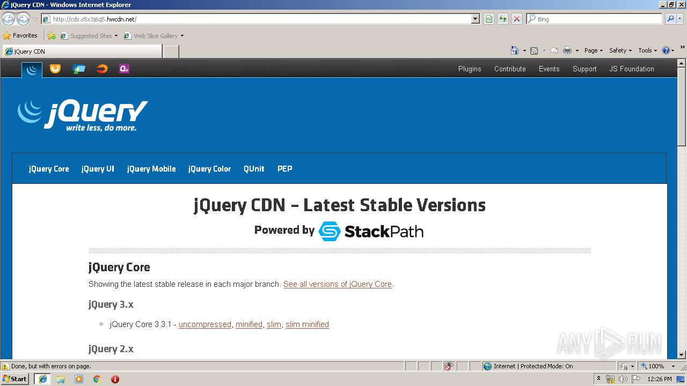Toggle the Compatibility View icon
Viewport: 687px width, 386px height.
(489, 19)
